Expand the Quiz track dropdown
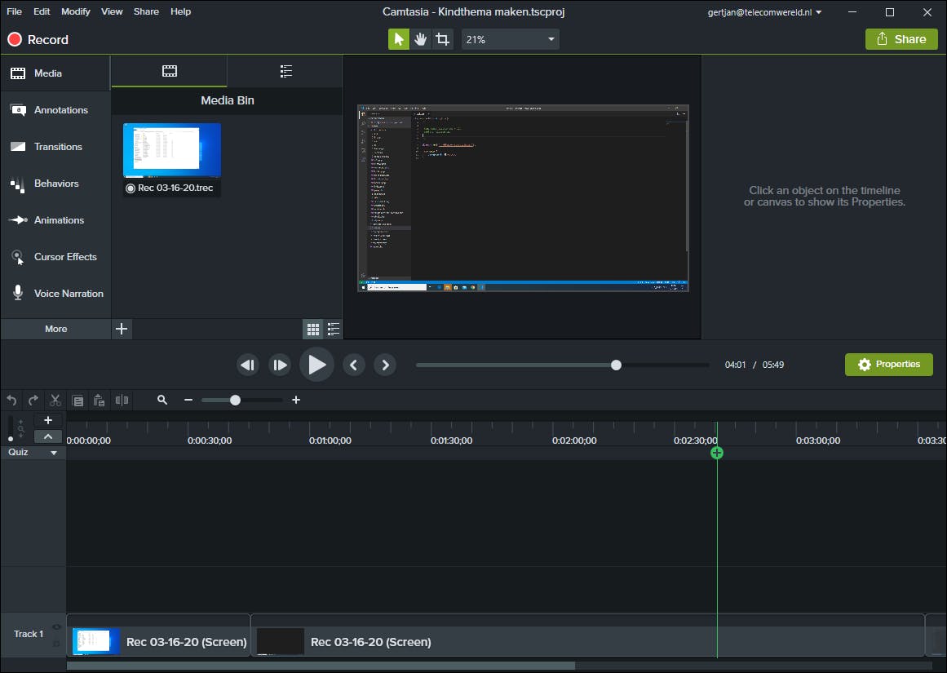 pyautogui.click(x=54, y=453)
